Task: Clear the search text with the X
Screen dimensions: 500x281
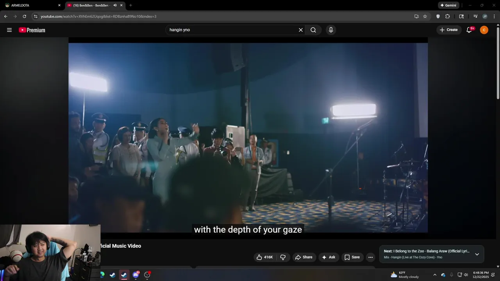Action: tap(301, 30)
